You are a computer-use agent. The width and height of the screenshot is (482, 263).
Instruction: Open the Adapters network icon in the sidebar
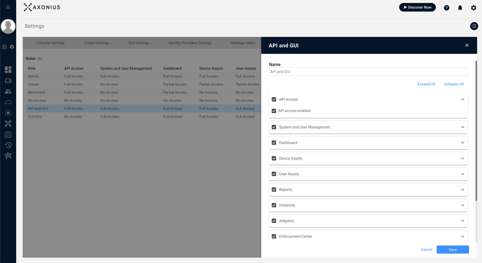click(x=8, y=124)
